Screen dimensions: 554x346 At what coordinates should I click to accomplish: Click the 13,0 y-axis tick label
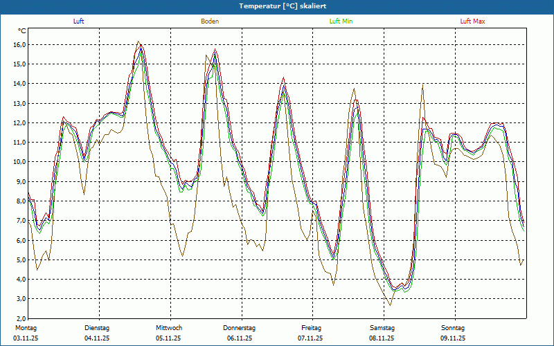pyautogui.click(x=18, y=104)
